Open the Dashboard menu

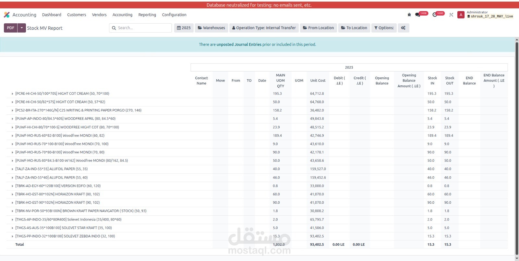point(52,15)
